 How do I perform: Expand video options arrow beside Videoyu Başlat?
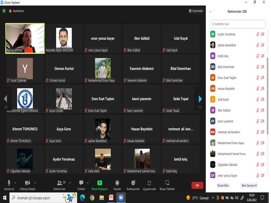tap(36, 183)
